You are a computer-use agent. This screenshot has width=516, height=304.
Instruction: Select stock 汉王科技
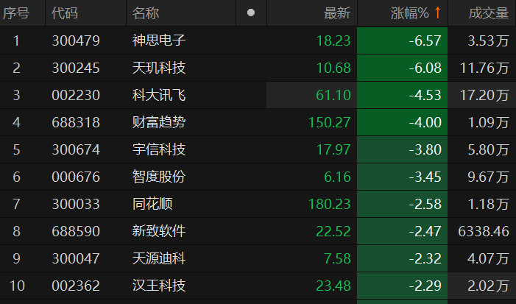tap(159, 286)
